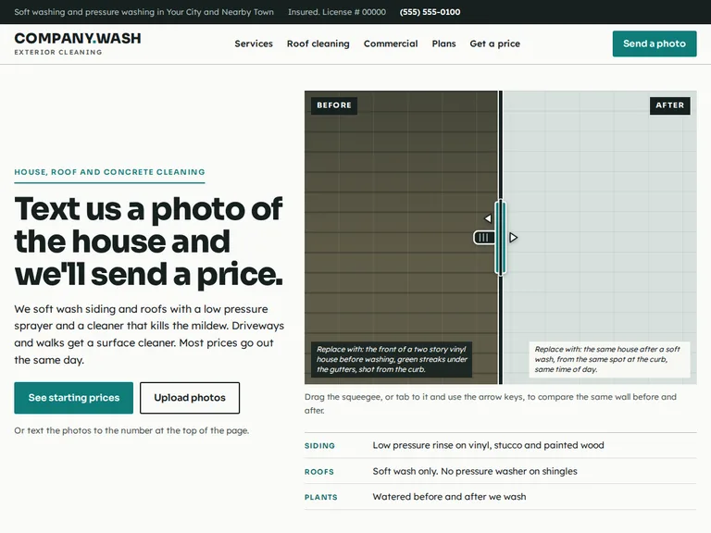
Task: Click the ROOFS row label
Action: 319,472
